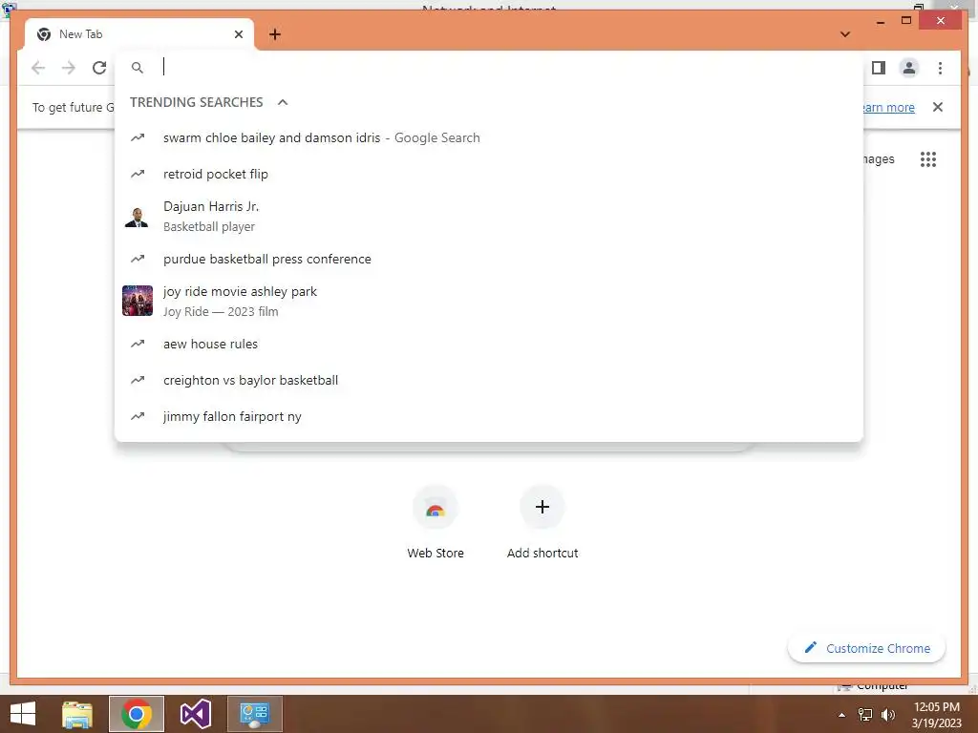Click the volume speaker tray icon
Screen dimensions: 978x733
[x=887, y=715]
